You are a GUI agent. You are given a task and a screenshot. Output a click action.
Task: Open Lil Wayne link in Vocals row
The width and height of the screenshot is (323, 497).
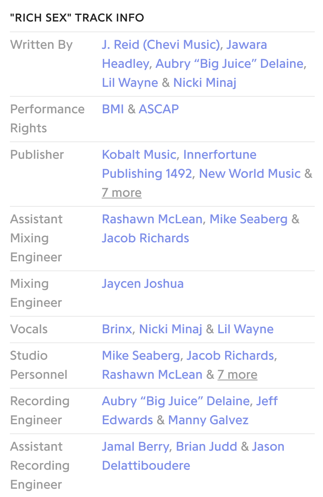pos(245,329)
